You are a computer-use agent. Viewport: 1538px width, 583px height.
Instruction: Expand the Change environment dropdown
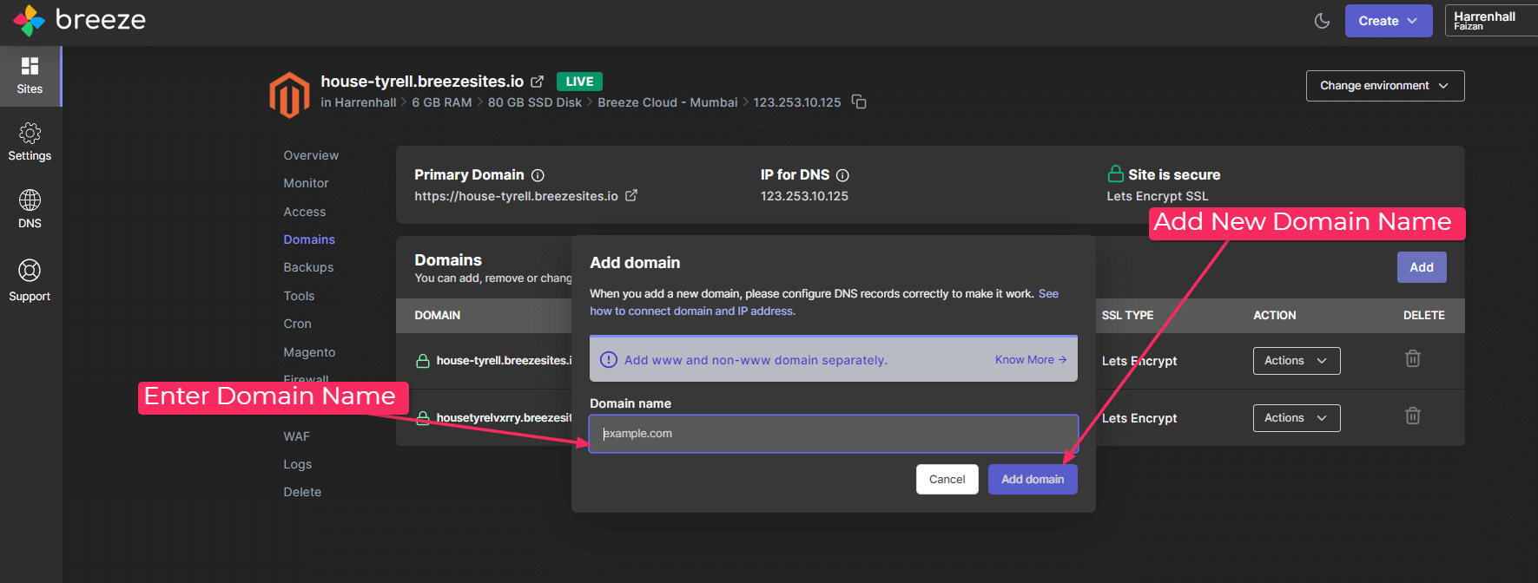pos(1385,86)
